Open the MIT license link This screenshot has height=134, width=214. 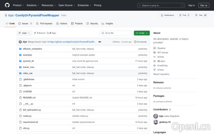pos(163,52)
